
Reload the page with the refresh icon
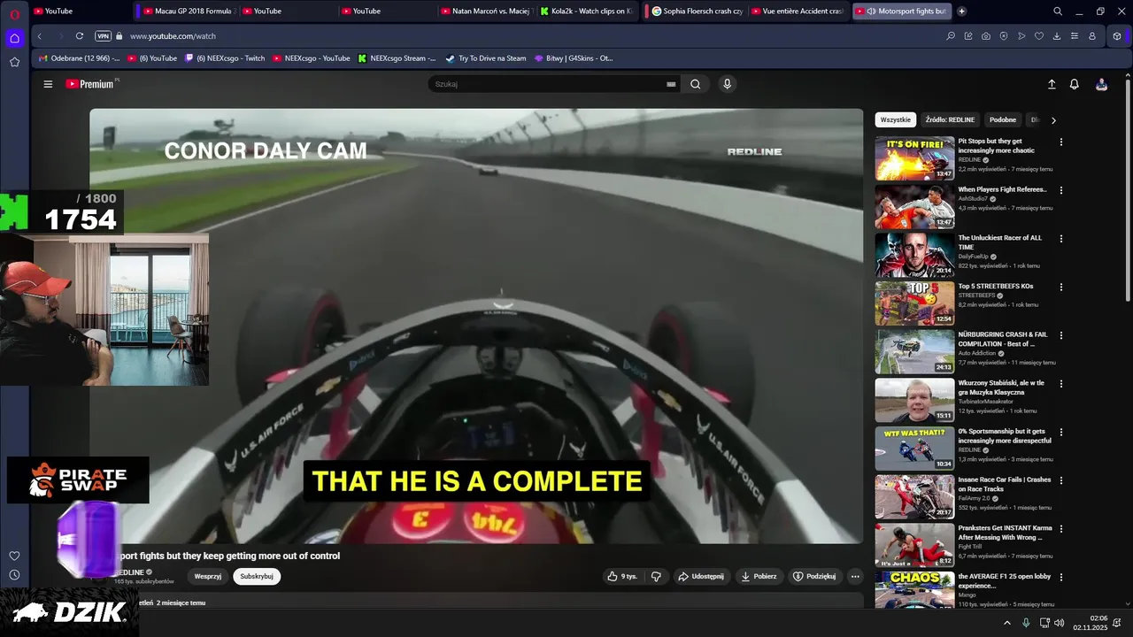click(x=80, y=36)
